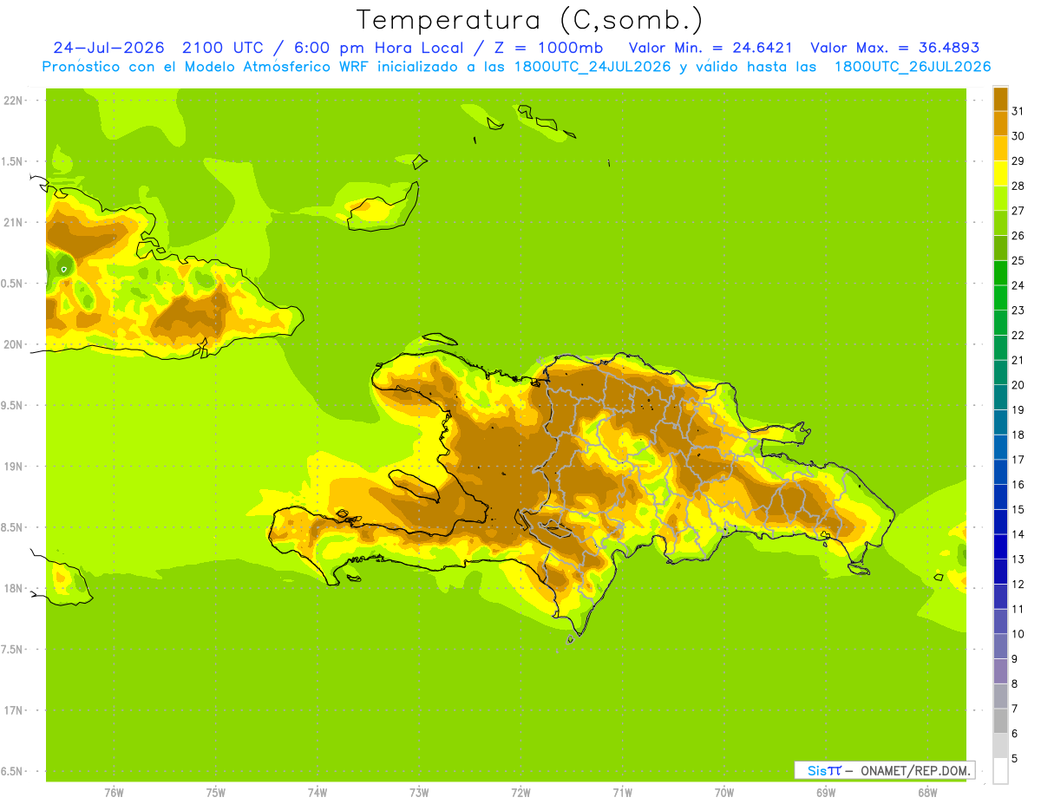This screenshot has width=1041, height=804.
Task: Click the legend value "11"
Action: [x=1018, y=609]
